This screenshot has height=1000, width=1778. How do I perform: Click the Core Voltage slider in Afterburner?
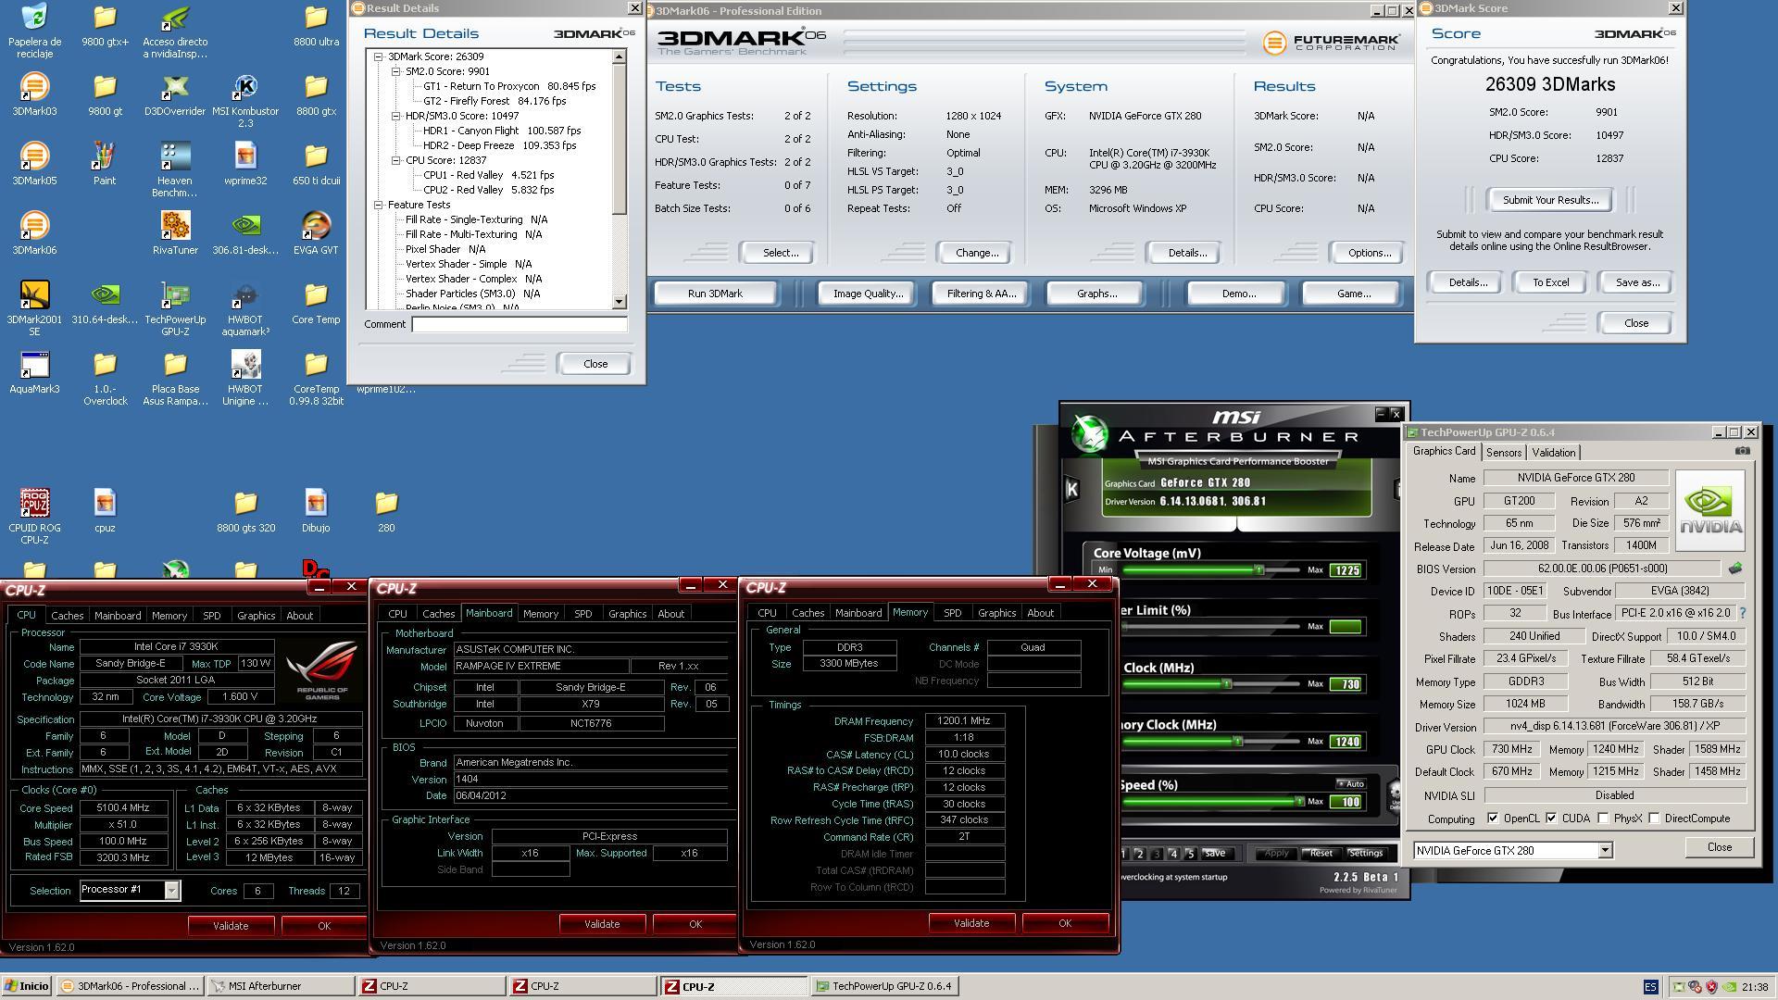(x=1211, y=570)
